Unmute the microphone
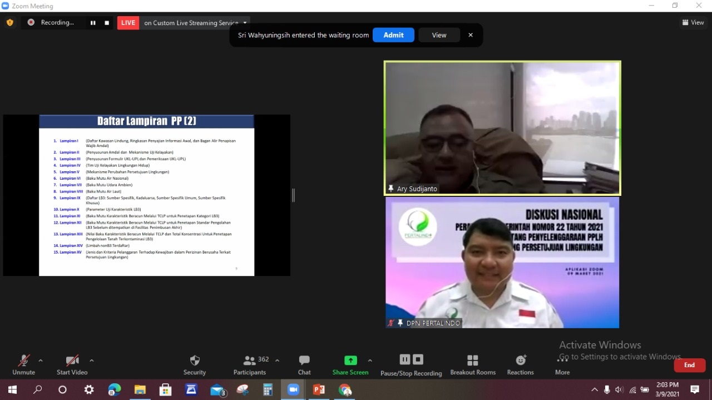This screenshot has height=400, width=712. (x=23, y=361)
